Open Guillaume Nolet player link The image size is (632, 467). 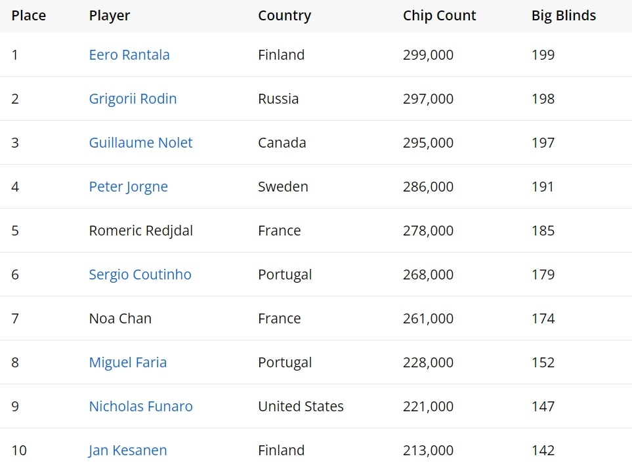[140, 142]
